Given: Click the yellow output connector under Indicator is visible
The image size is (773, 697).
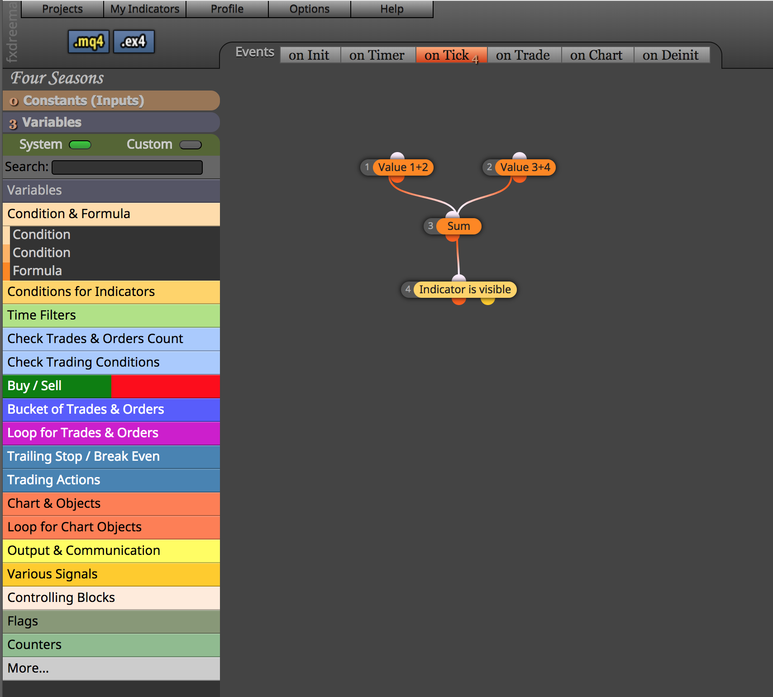Looking at the screenshot, I should [x=488, y=301].
